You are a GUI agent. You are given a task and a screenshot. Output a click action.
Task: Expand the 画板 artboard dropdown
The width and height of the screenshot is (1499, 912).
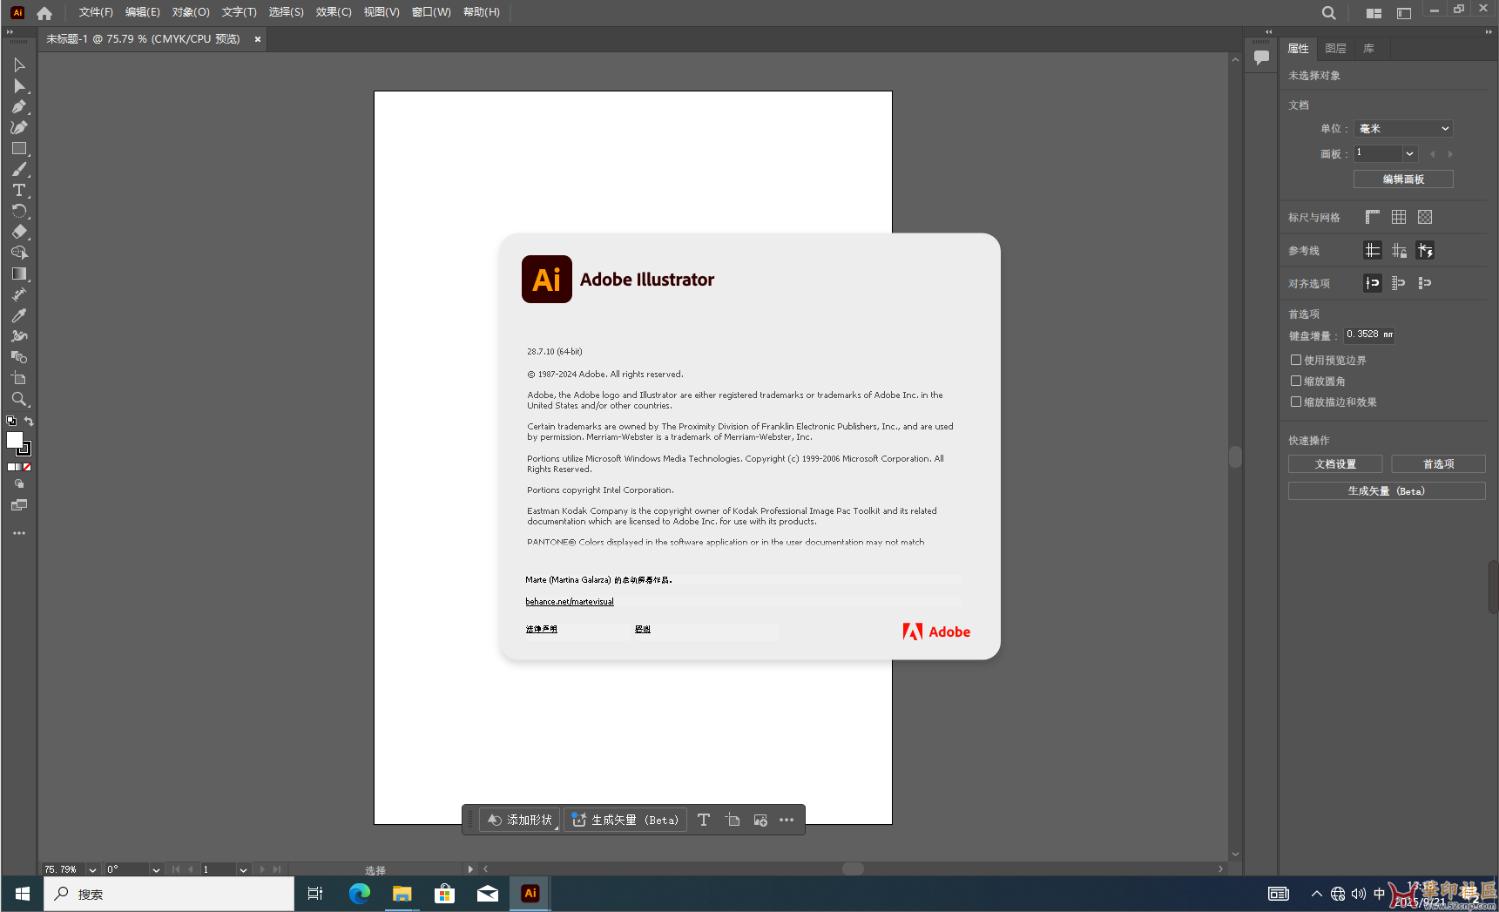(x=1409, y=153)
